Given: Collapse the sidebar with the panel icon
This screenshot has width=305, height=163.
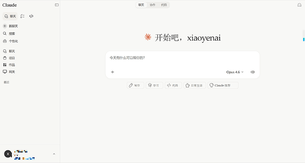Looking at the screenshot, I should pos(57,5).
